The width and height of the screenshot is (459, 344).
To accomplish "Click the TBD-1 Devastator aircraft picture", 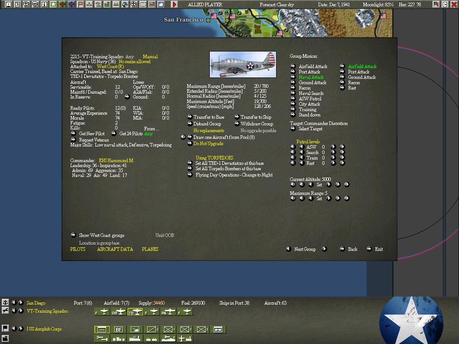I will pos(243,64).
